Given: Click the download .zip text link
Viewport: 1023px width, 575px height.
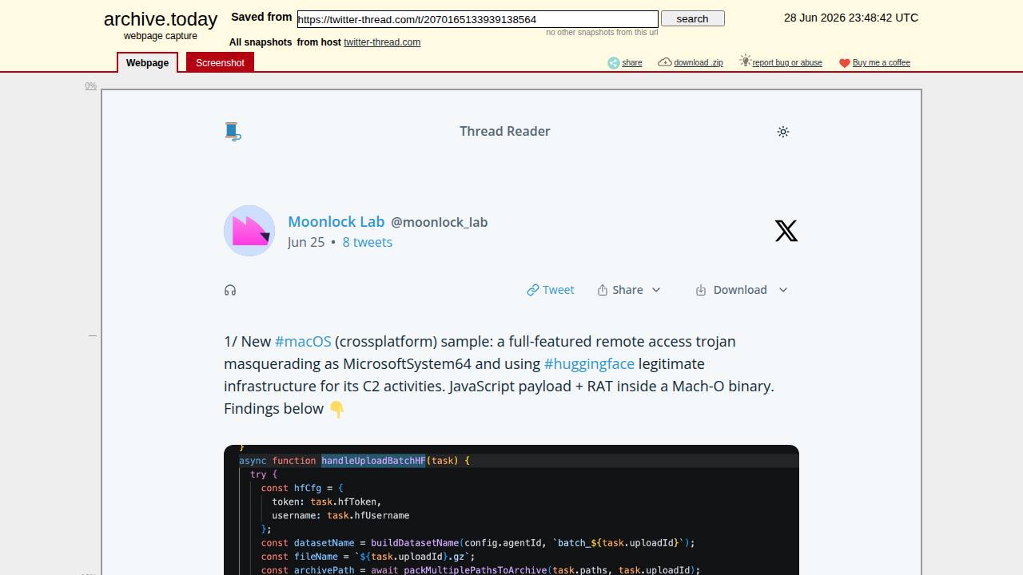Looking at the screenshot, I should 699,63.
